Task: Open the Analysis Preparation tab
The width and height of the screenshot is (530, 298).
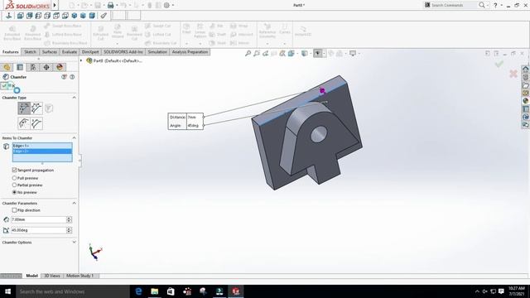Action: tap(190, 51)
